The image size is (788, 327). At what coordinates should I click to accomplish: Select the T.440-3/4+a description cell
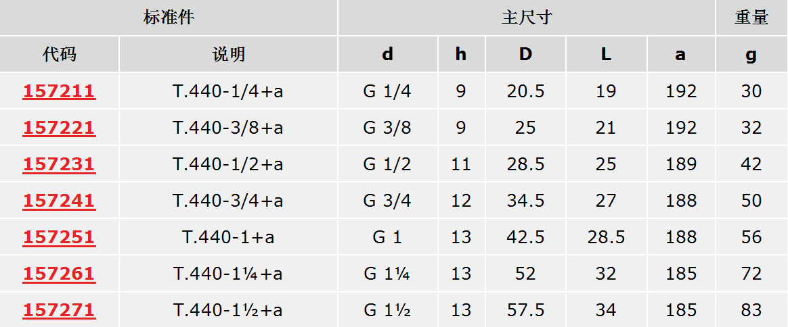228,201
